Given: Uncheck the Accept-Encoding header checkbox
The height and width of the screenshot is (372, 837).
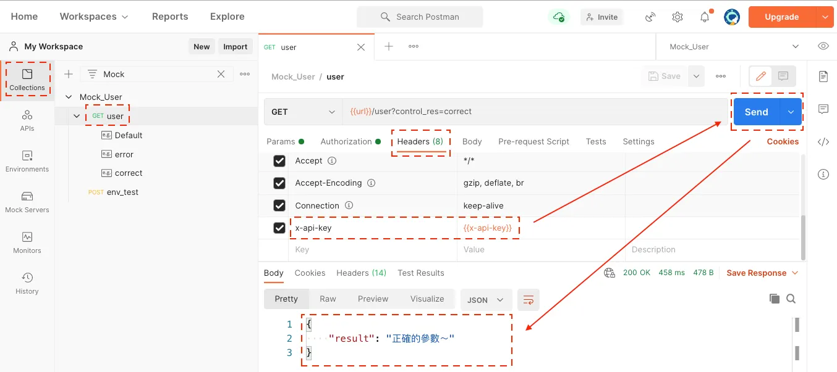Looking at the screenshot, I should 279,183.
